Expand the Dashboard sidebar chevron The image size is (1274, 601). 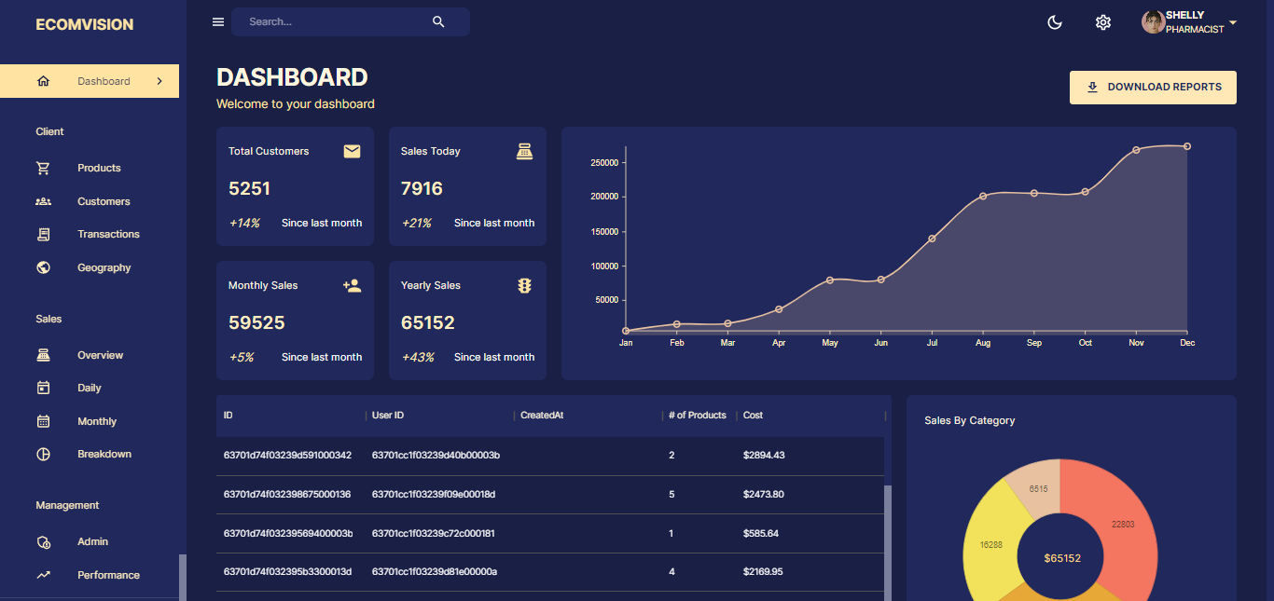click(x=159, y=81)
